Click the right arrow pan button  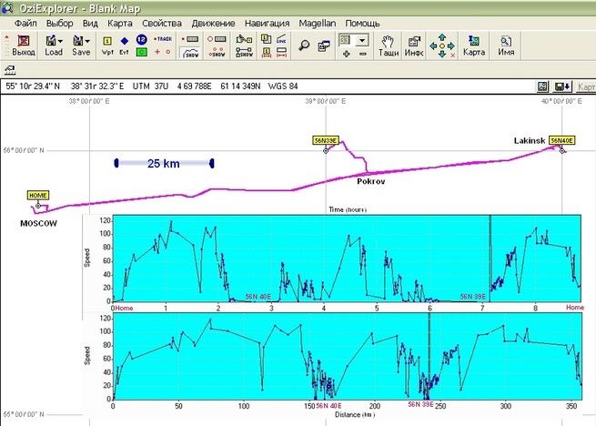point(451,46)
